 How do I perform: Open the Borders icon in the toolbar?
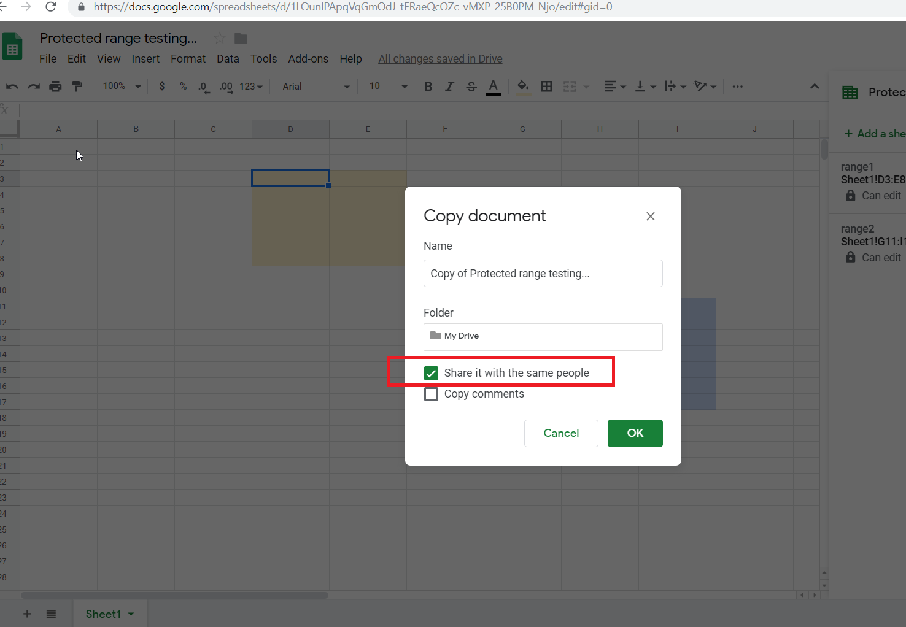[546, 86]
